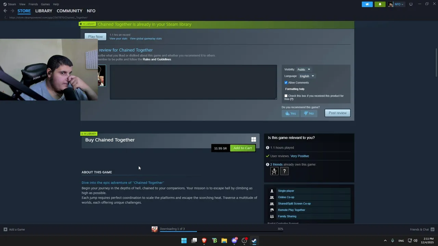Select No thumbs down recommendation
The image size is (438, 246).
pyautogui.click(x=309, y=113)
